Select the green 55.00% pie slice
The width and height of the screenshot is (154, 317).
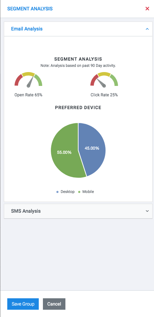(x=64, y=152)
